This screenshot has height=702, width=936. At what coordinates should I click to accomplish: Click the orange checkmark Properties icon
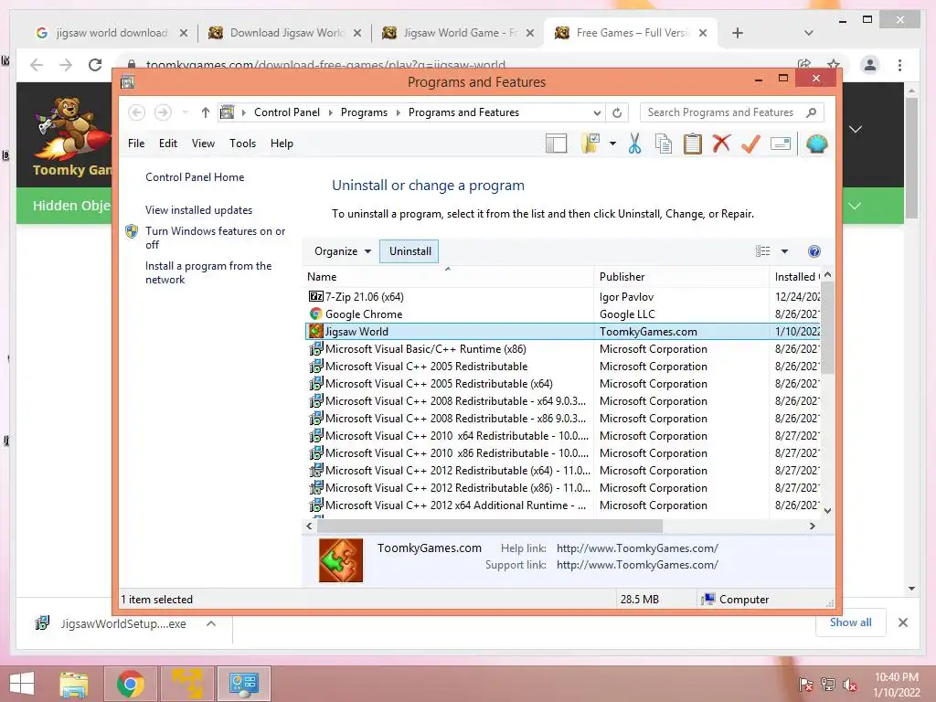750,144
